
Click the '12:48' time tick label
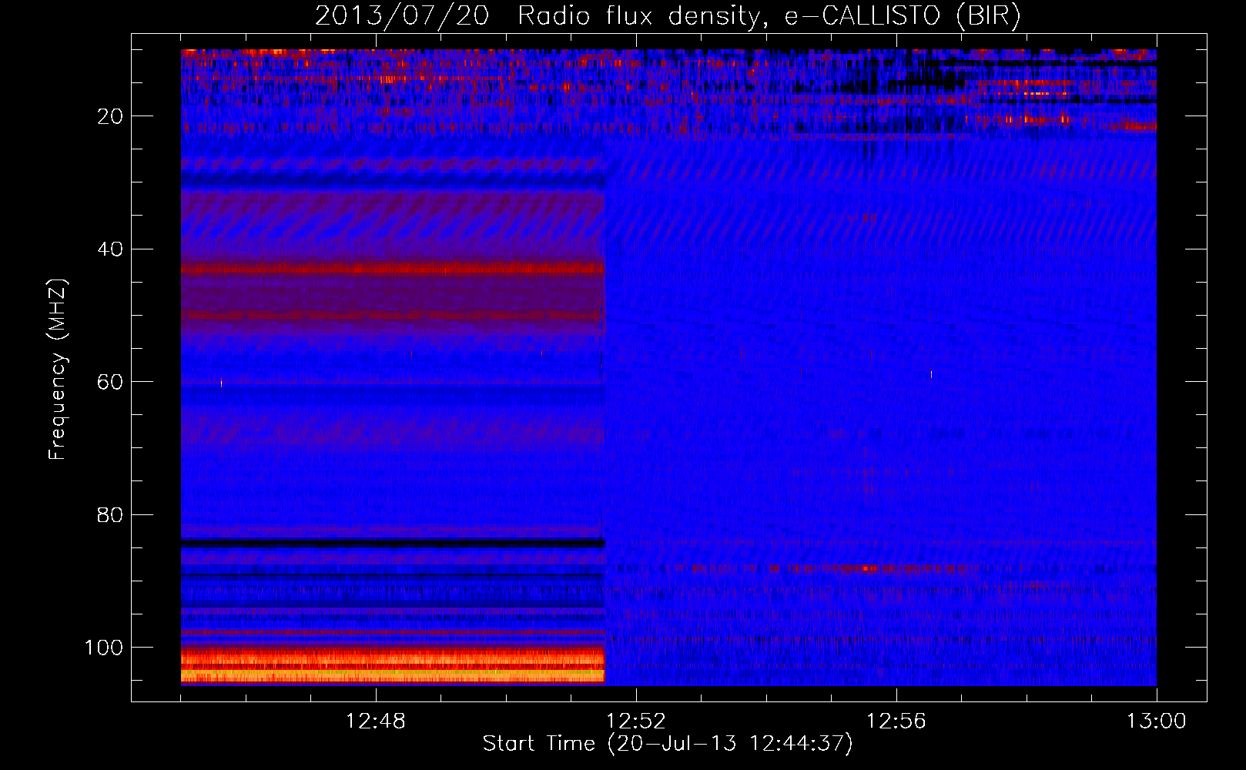376,721
